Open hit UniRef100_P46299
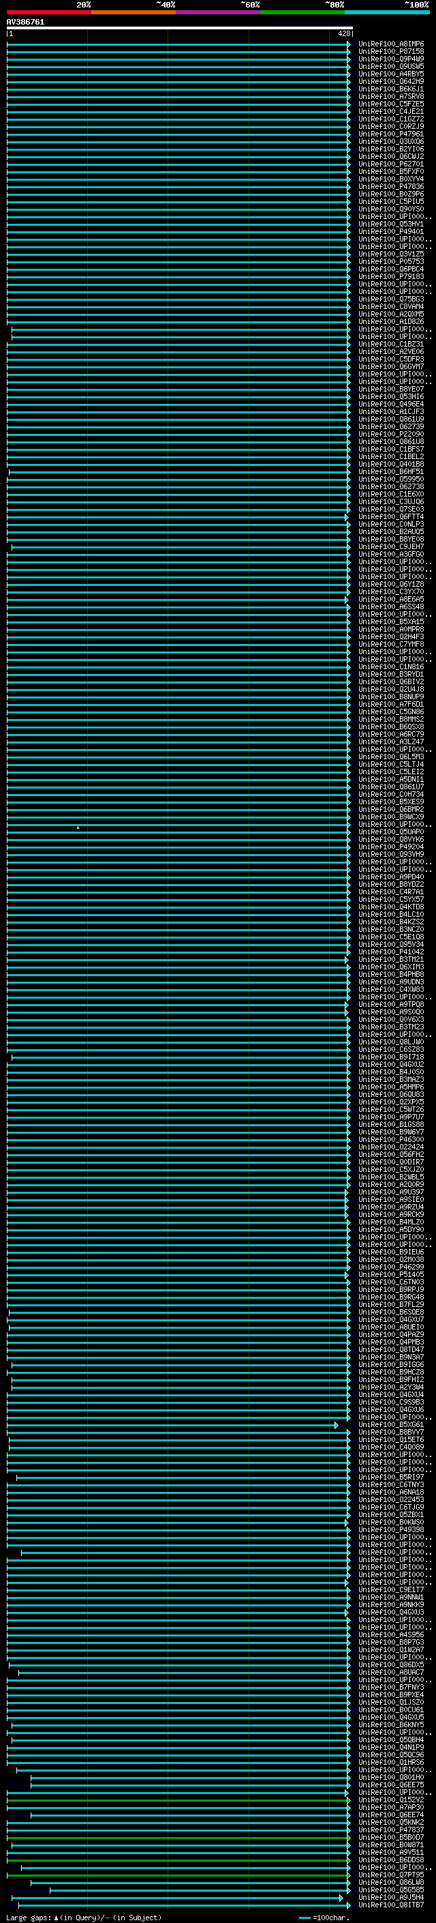 tap(391, 1267)
